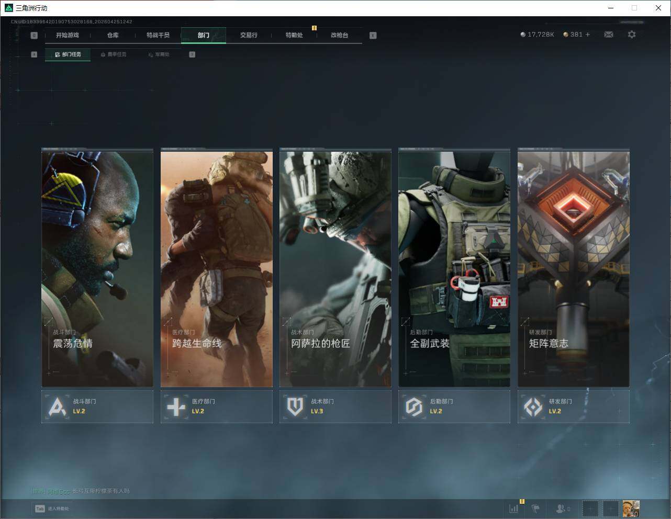Screen dimensions: 671x519
Task: Open the 跨越生命线 medical department card
Action: (217, 269)
